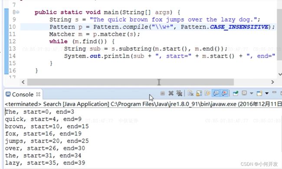Click line number 13 in gutter

click(x=12, y=49)
